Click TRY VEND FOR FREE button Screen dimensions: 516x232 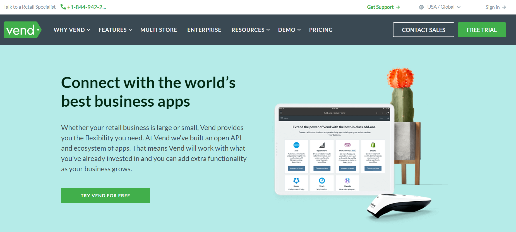[x=105, y=196]
